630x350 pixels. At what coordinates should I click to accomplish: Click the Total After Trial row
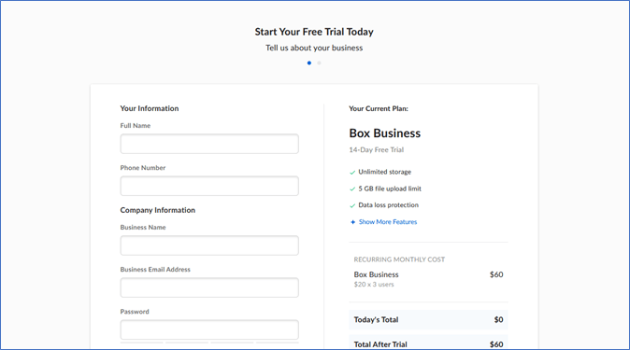click(x=428, y=344)
